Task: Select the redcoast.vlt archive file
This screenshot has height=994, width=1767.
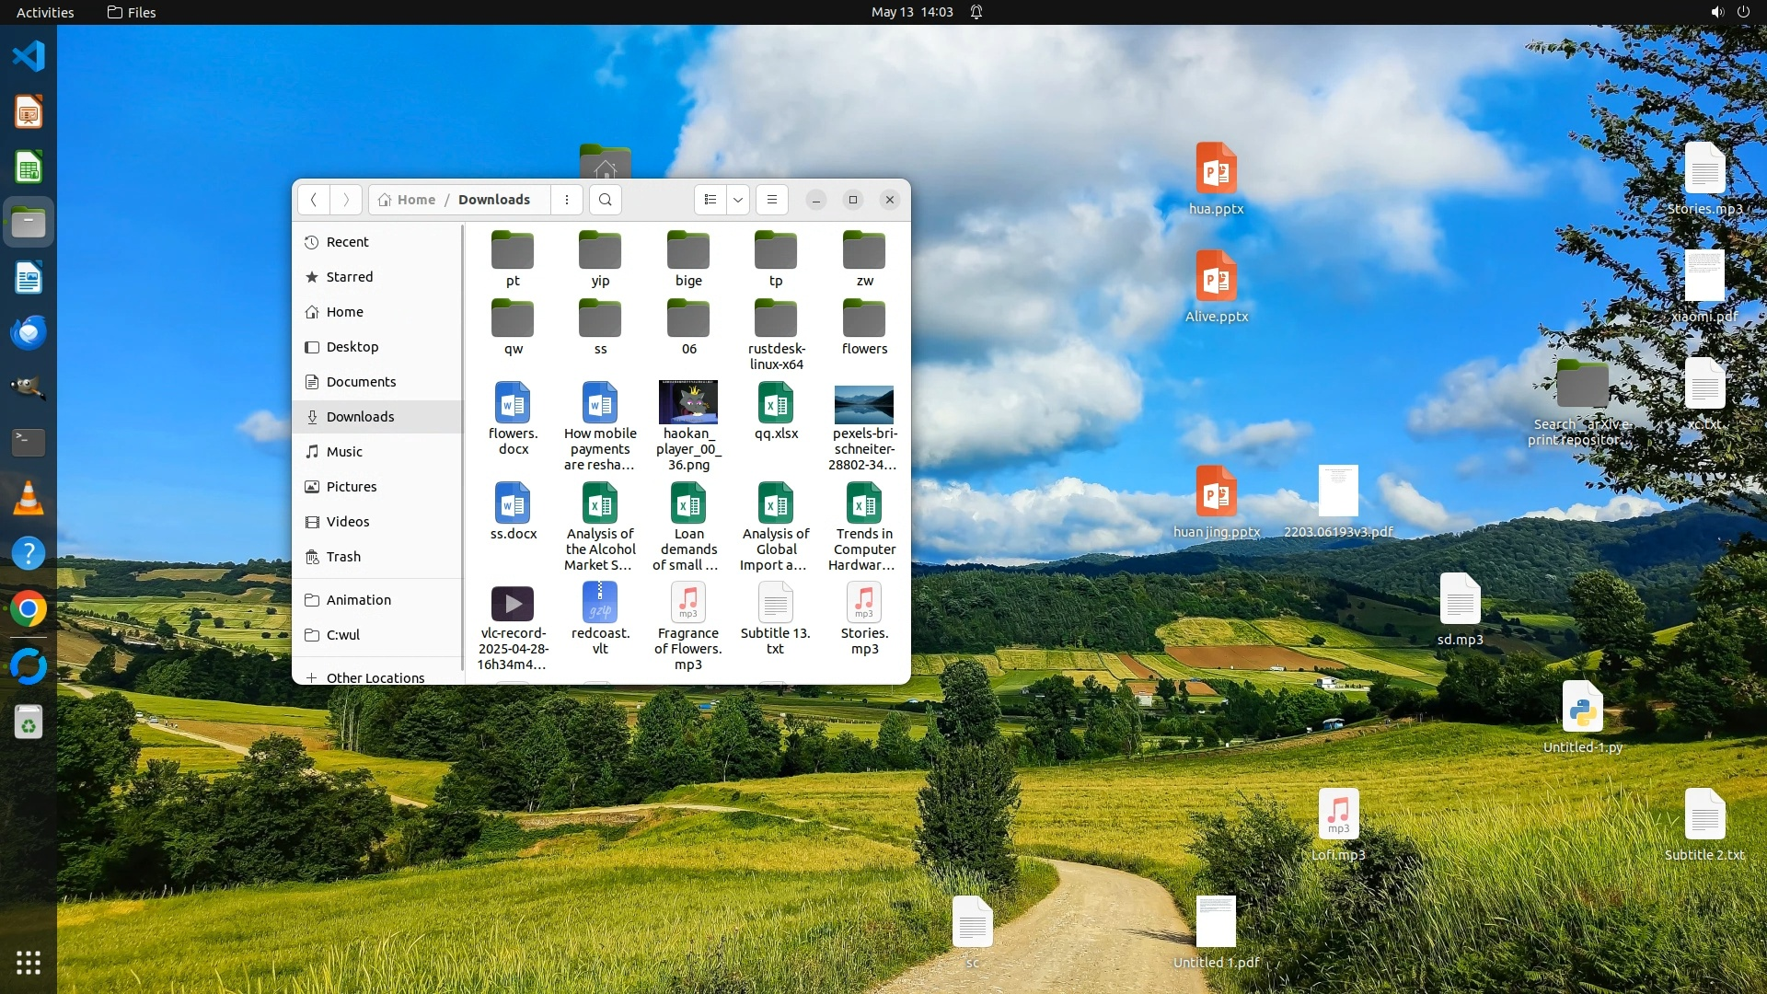Action: point(600,604)
